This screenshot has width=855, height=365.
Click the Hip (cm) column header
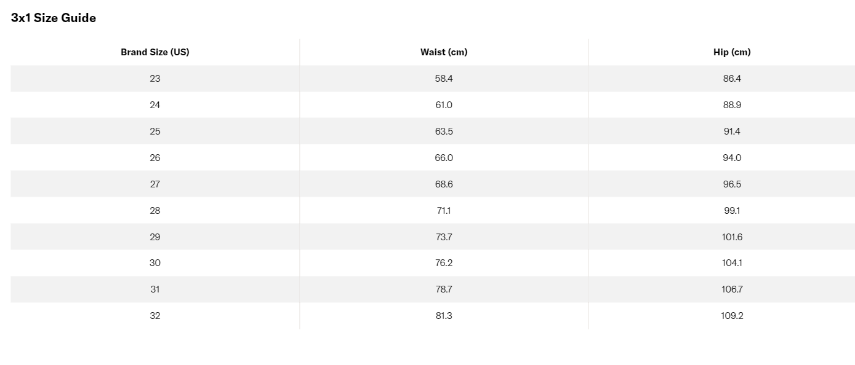(732, 52)
